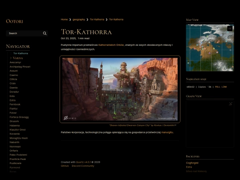The width and height of the screenshot is (240, 180).
Task: Open the Tor Kathorra breadcrumb right after geography
Action: click(97, 20)
